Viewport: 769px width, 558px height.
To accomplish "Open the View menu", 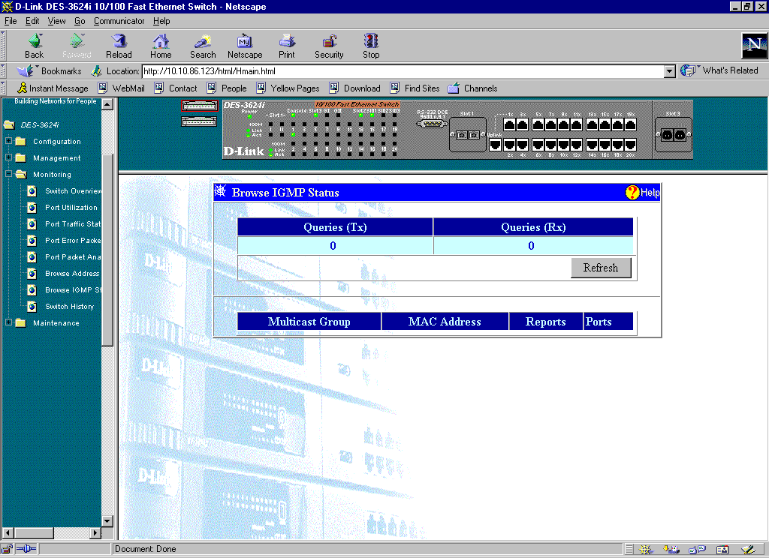I will coord(56,21).
